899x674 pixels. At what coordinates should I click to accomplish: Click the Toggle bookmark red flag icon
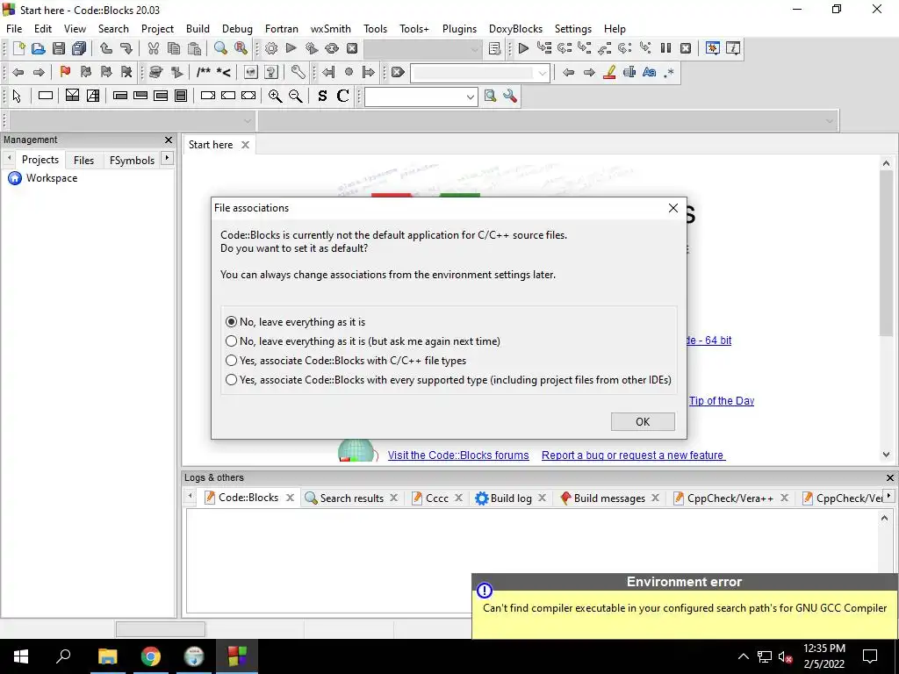[x=65, y=72]
